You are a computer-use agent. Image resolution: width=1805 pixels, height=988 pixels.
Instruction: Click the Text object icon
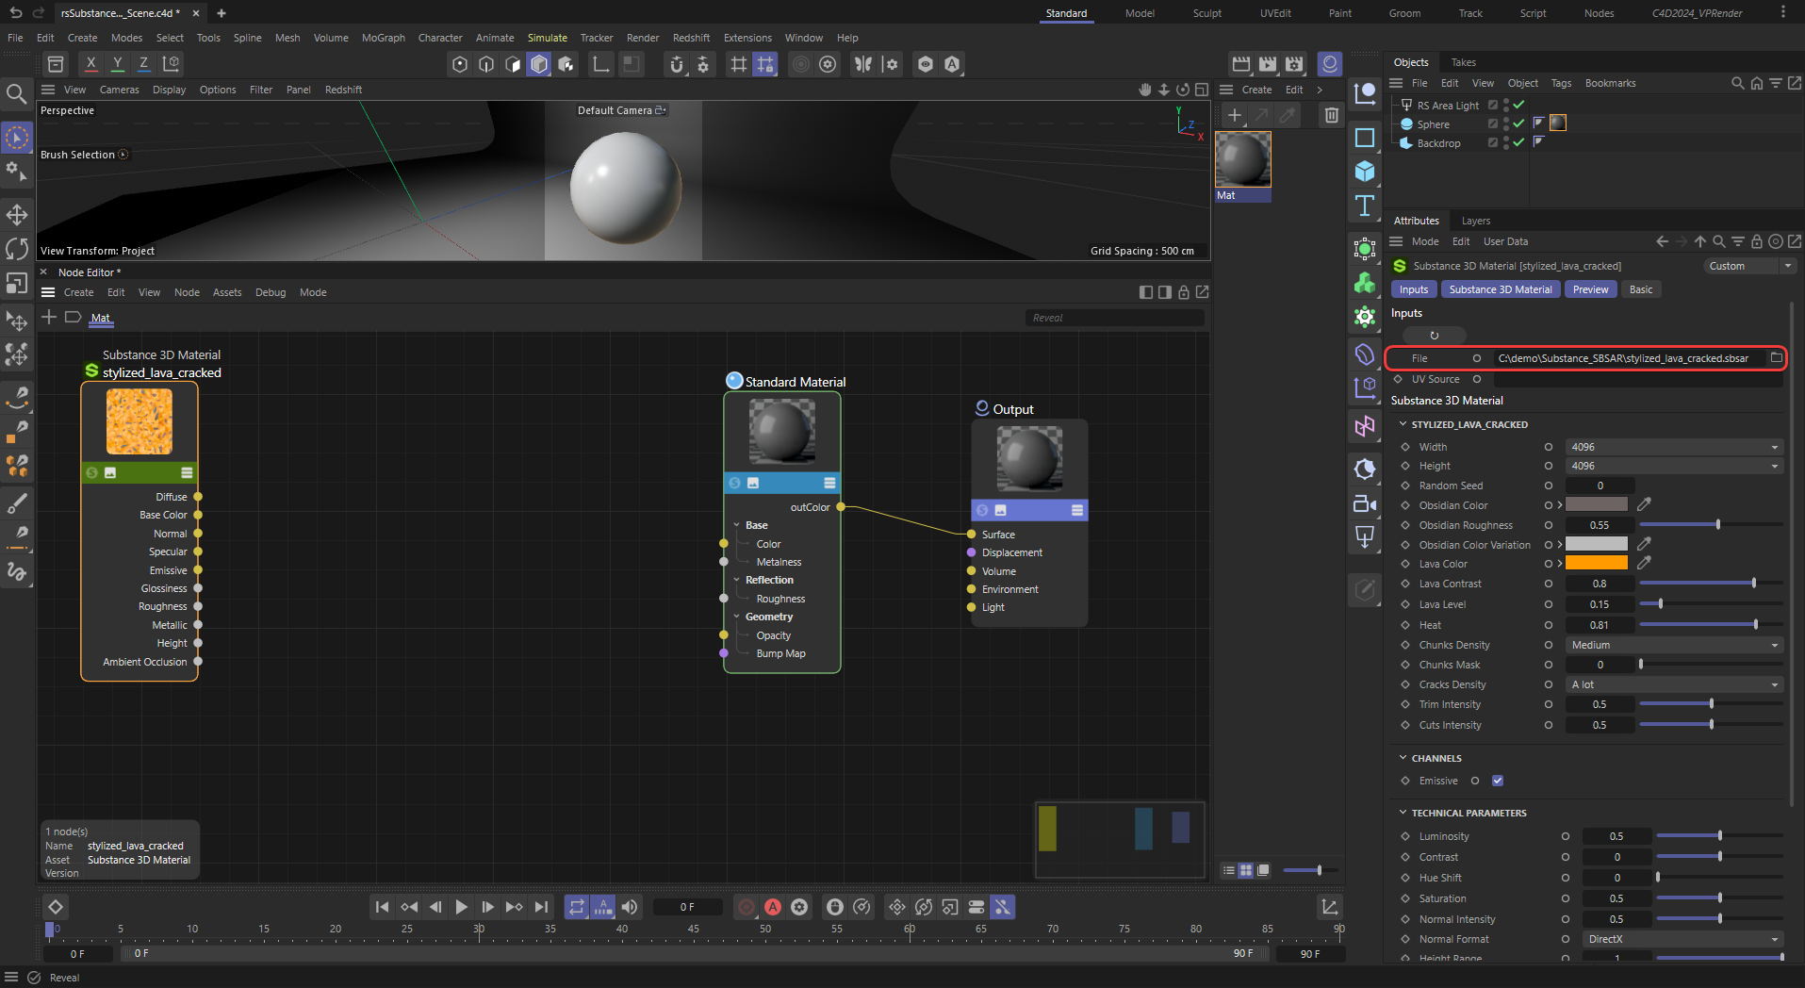tap(1364, 206)
